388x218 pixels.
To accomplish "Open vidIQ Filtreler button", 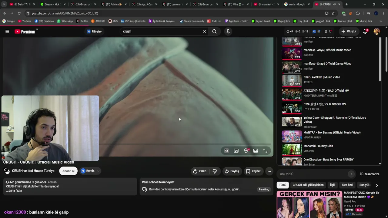I will pos(94,31).
